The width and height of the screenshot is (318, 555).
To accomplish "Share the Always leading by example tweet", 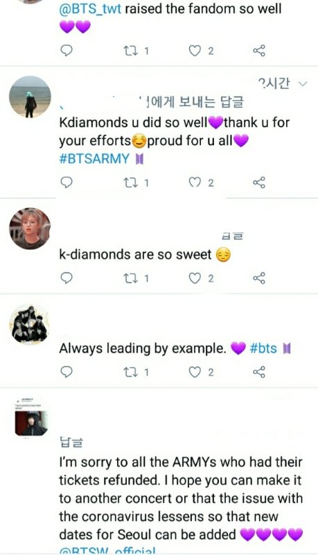I will pyautogui.click(x=259, y=372).
